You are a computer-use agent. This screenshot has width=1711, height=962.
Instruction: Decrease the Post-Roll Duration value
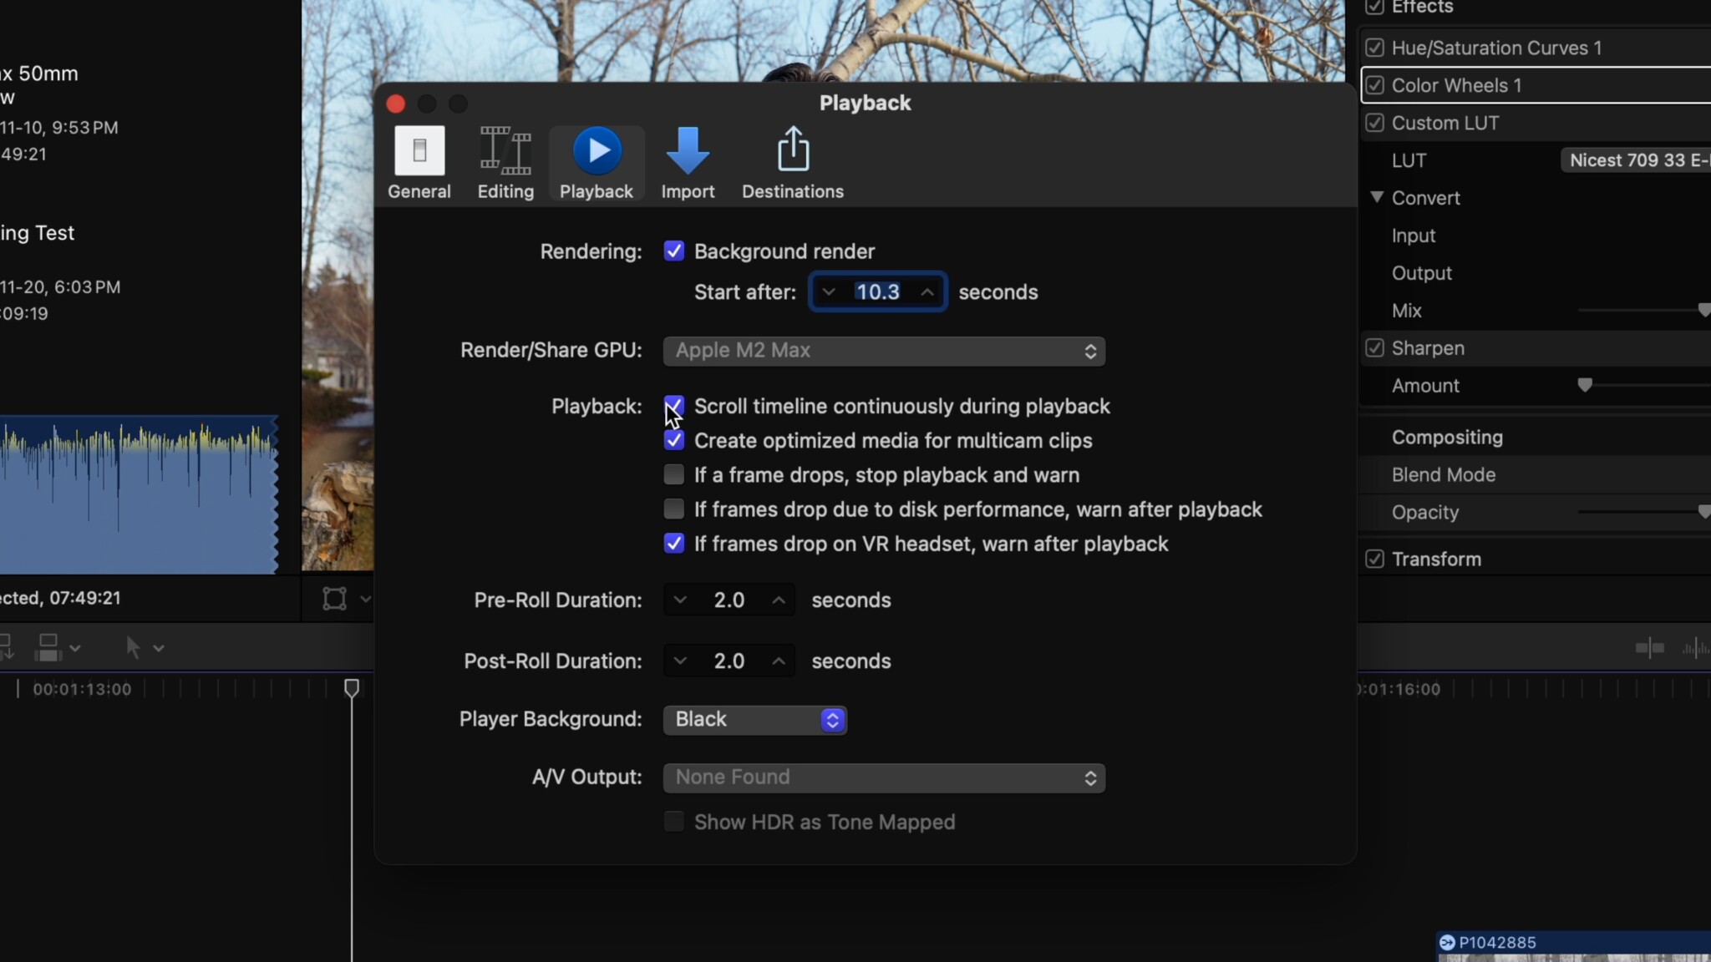pos(680,661)
